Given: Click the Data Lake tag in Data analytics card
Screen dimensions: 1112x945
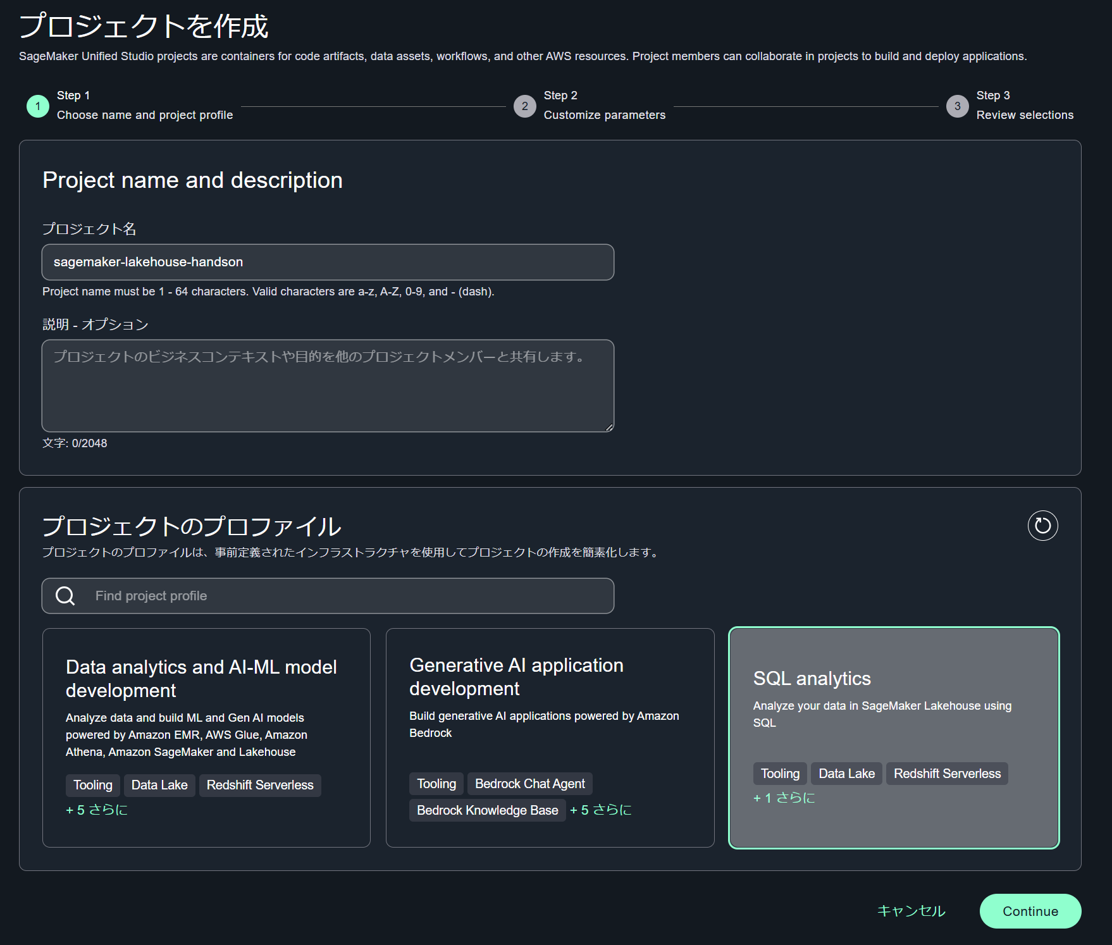Looking at the screenshot, I should point(159,785).
